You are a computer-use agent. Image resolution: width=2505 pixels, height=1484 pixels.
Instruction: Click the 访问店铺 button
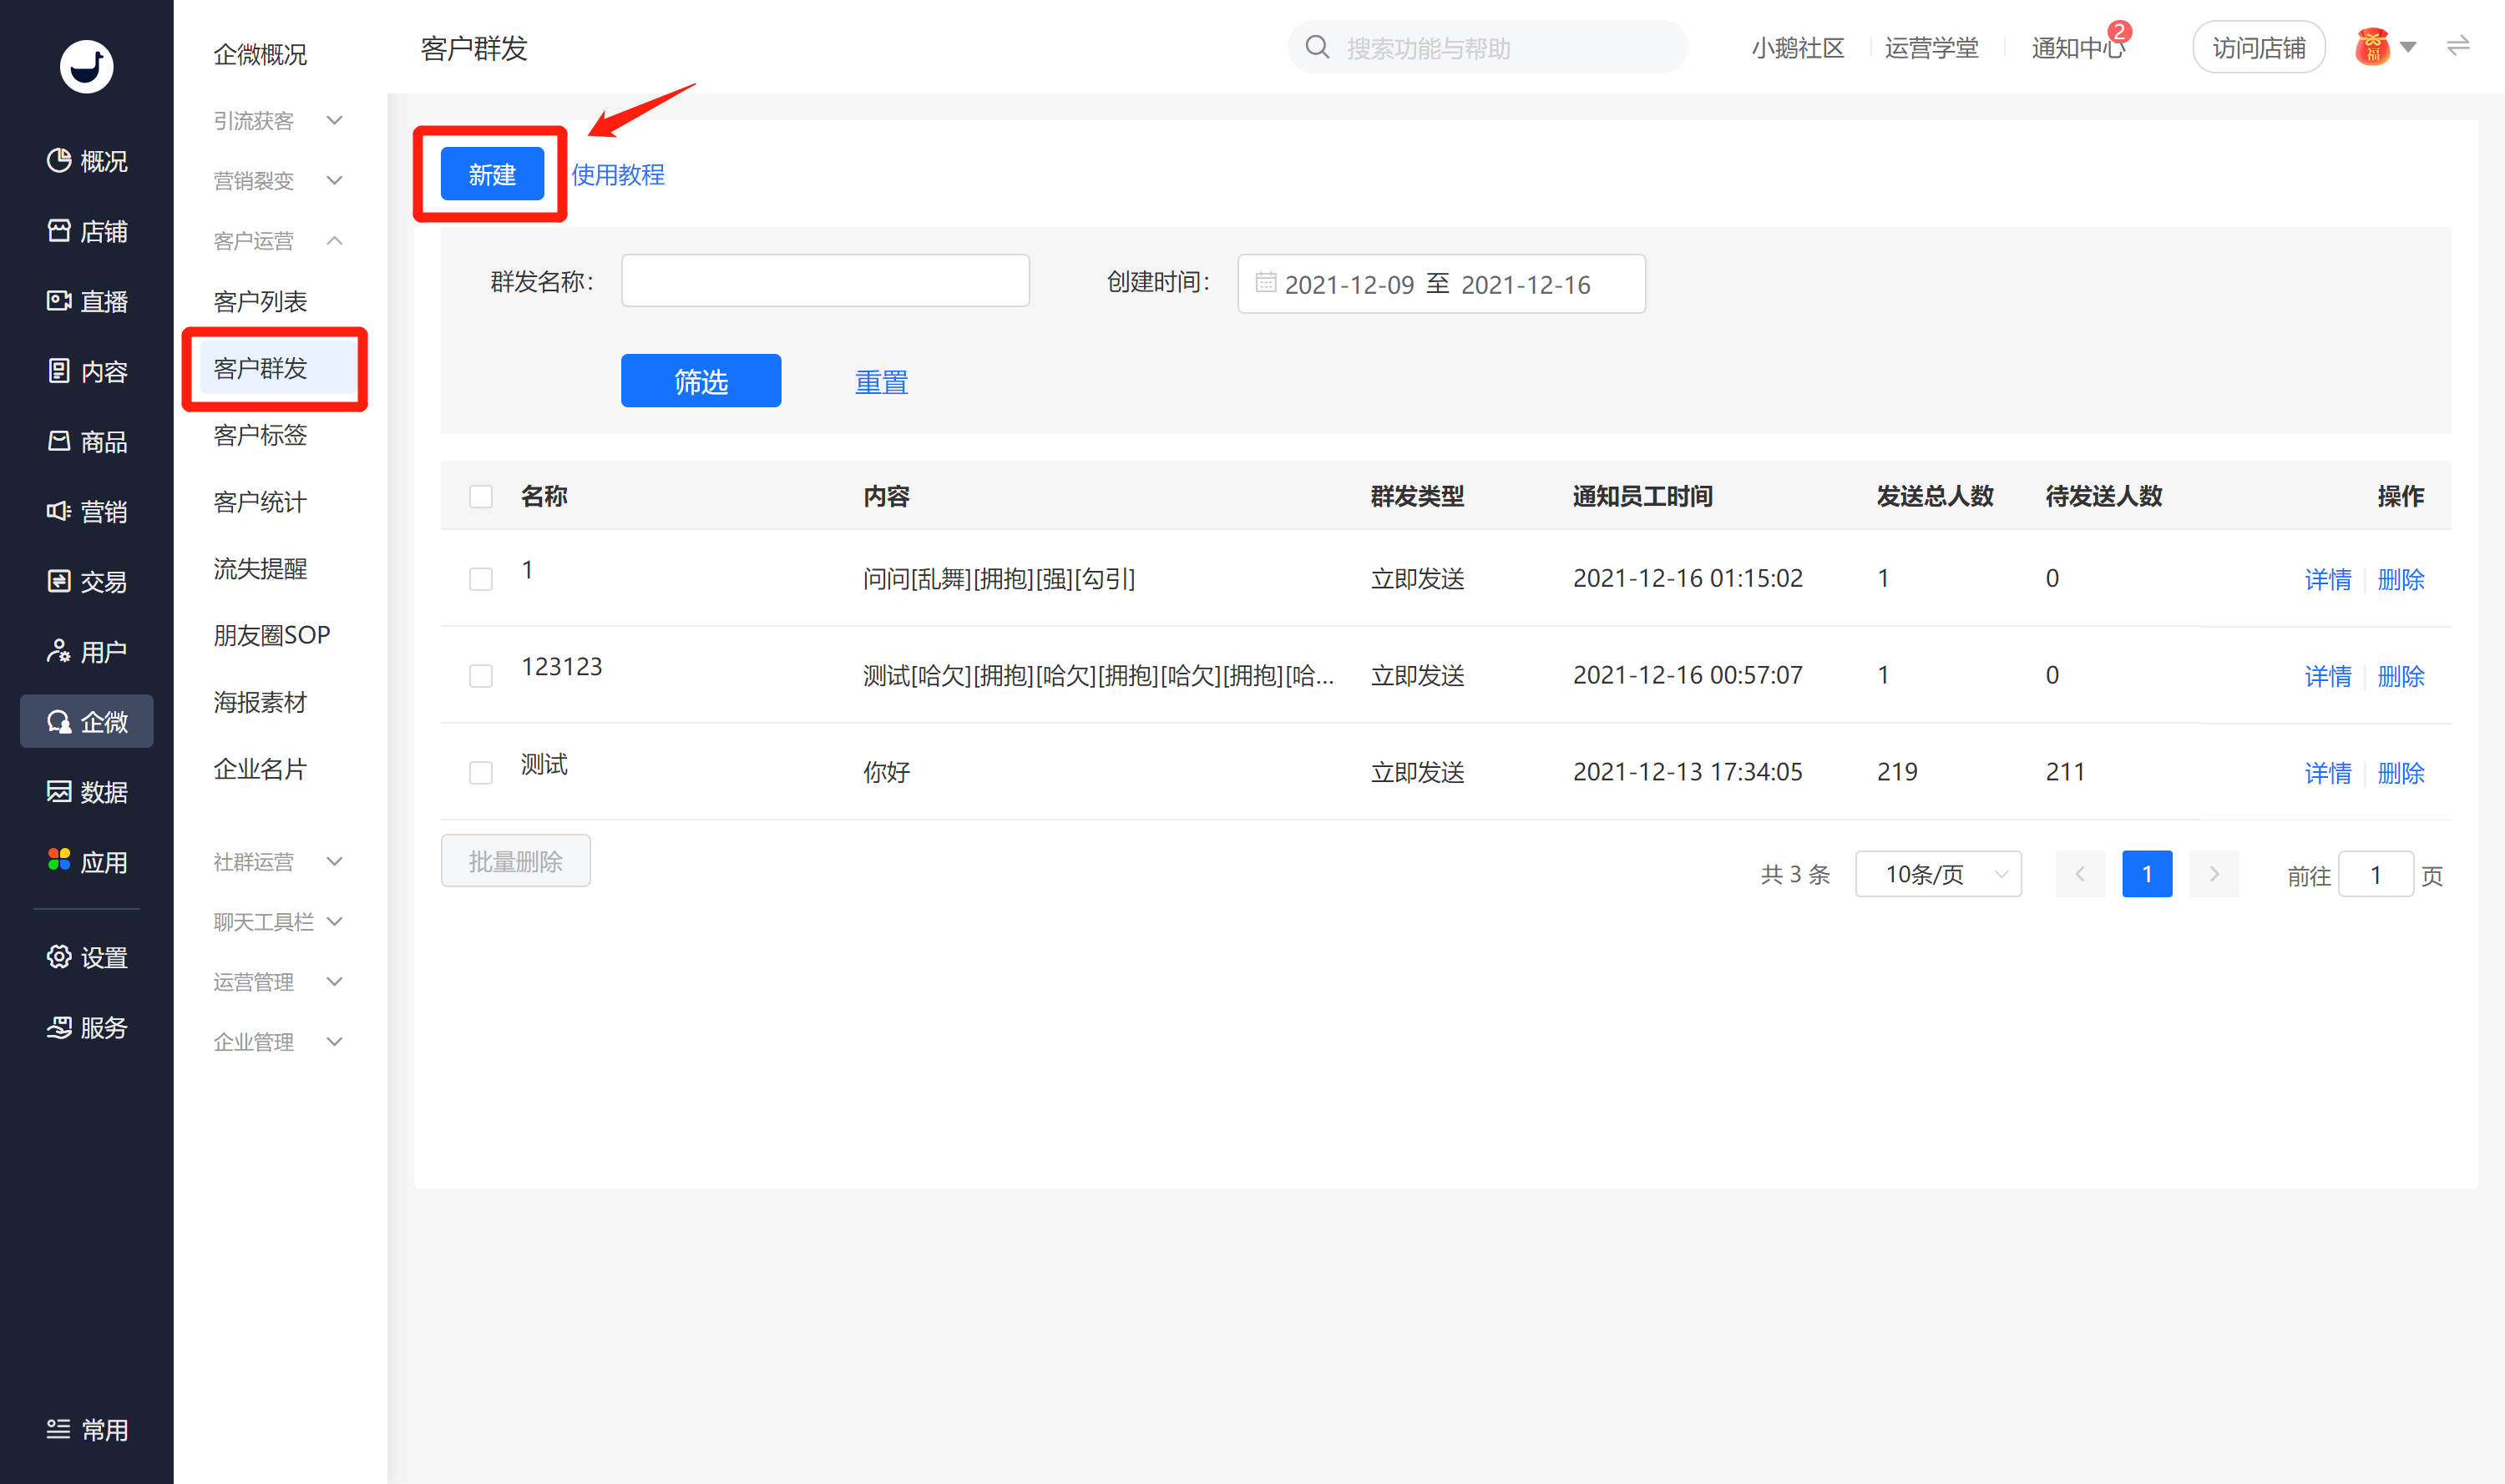2258,47
